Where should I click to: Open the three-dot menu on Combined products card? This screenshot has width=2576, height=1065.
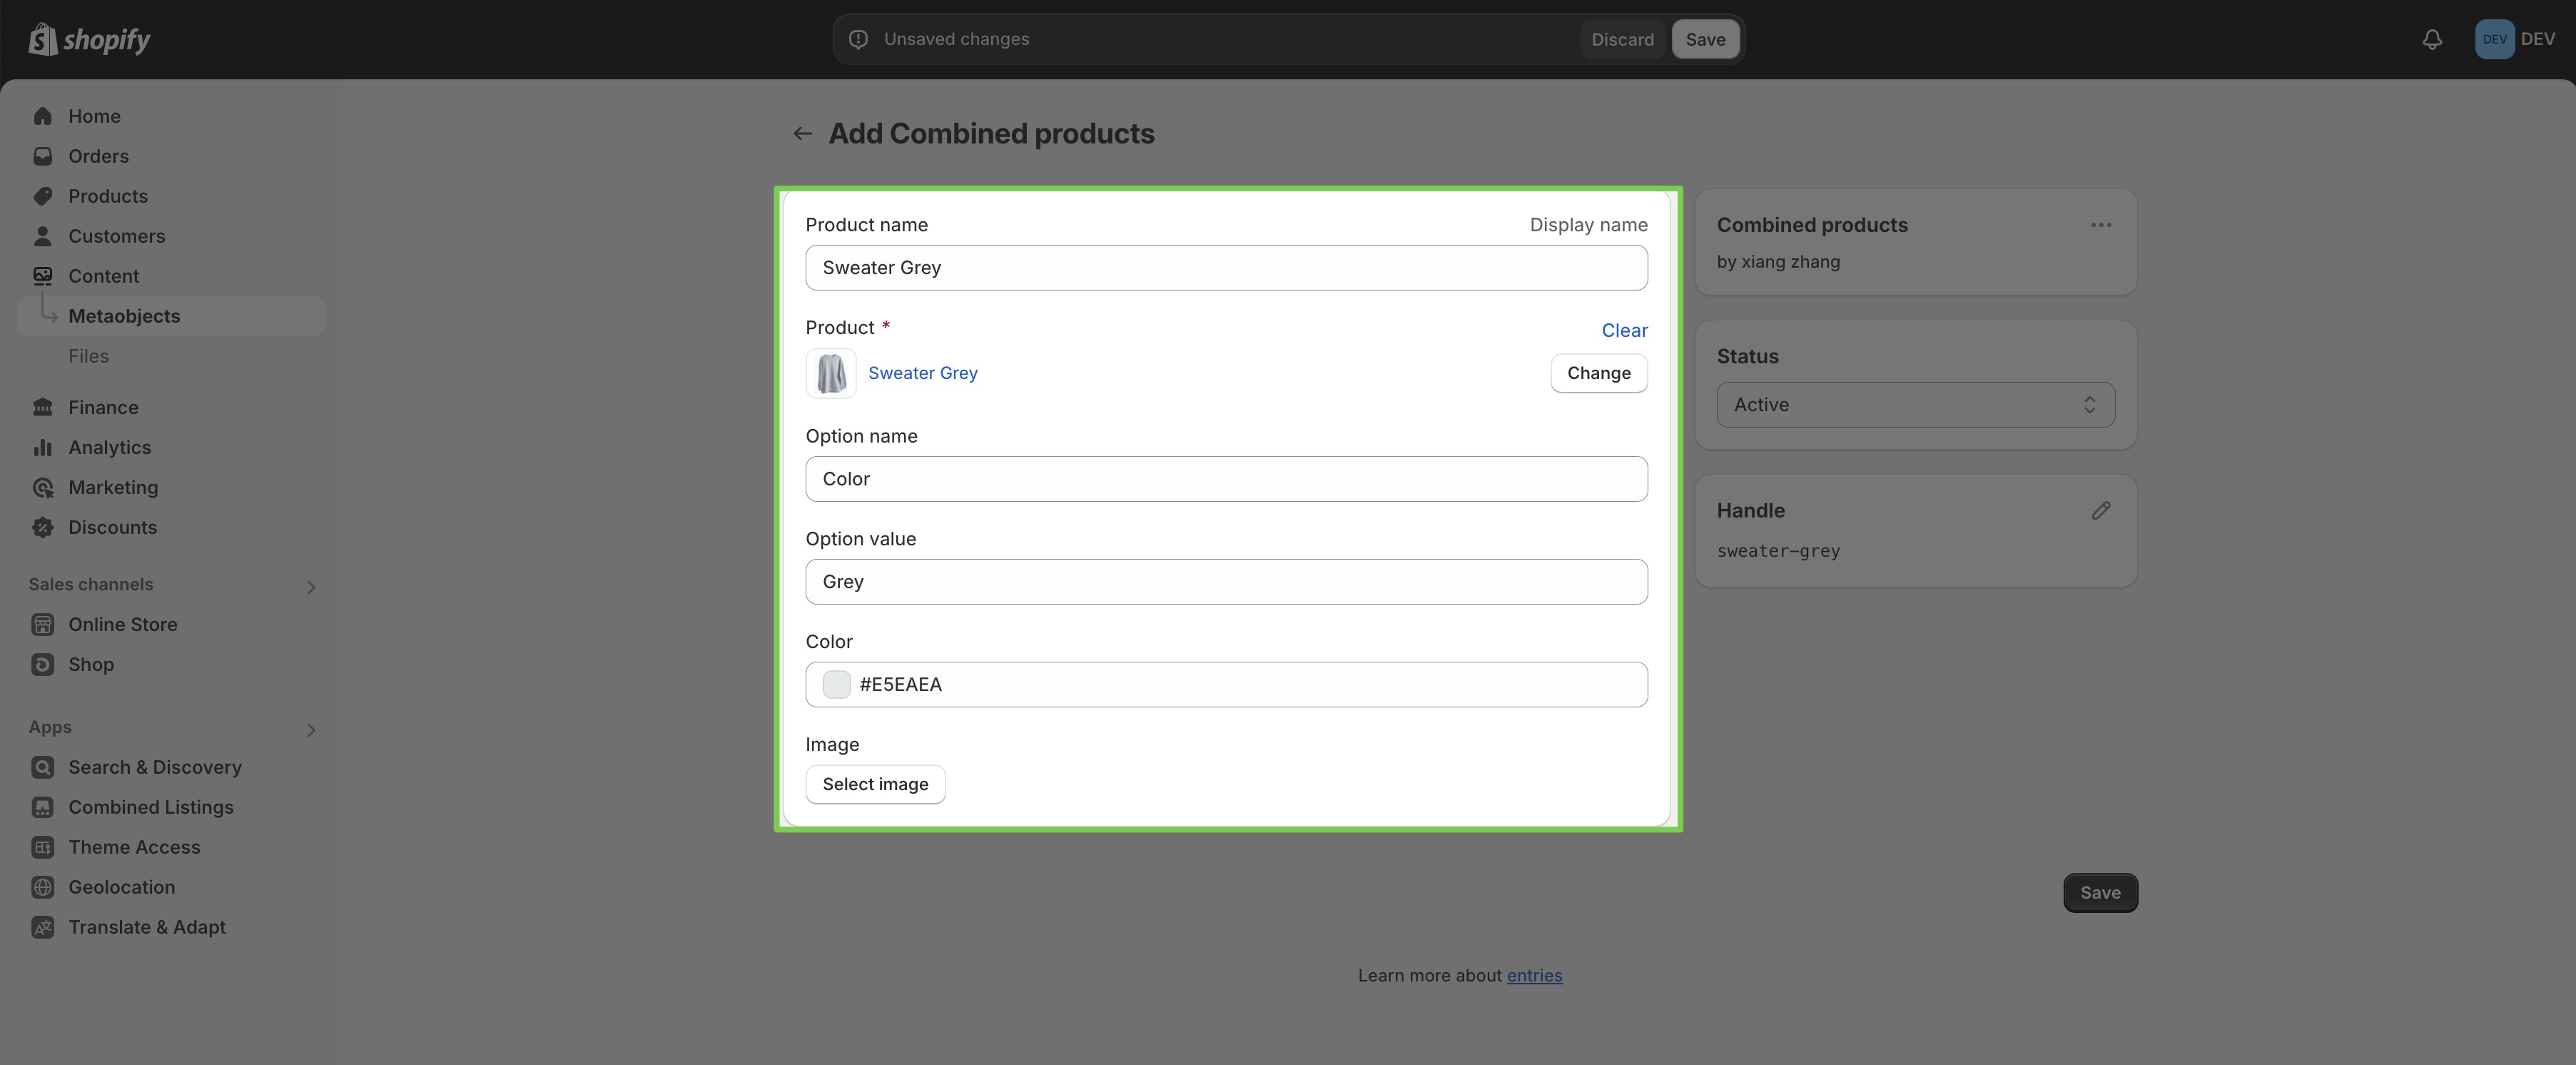(2101, 225)
